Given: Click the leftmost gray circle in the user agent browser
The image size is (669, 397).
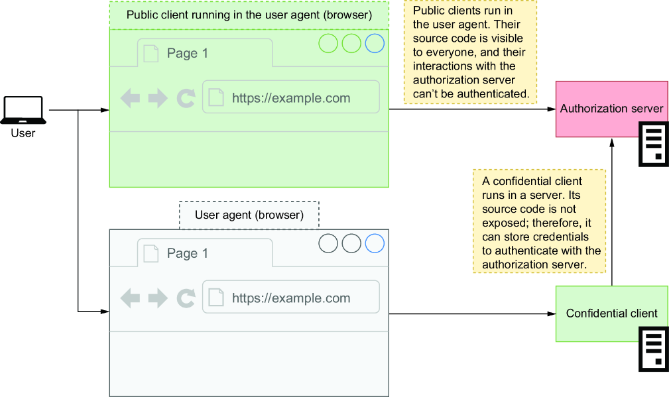Looking at the screenshot, I should click(x=328, y=243).
